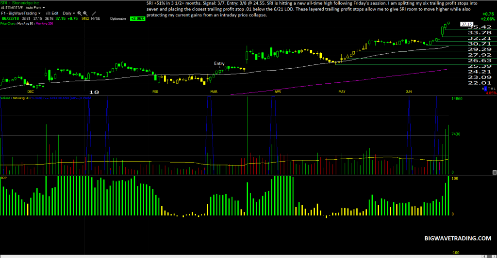The width and height of the screenshot is (497, 258).
Task: Click the APR month axis label
Action: tap(278, 91)
